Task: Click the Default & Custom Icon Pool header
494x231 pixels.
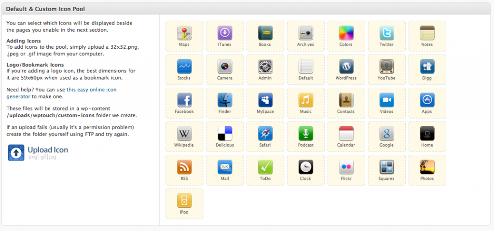Action: [45, 9]
